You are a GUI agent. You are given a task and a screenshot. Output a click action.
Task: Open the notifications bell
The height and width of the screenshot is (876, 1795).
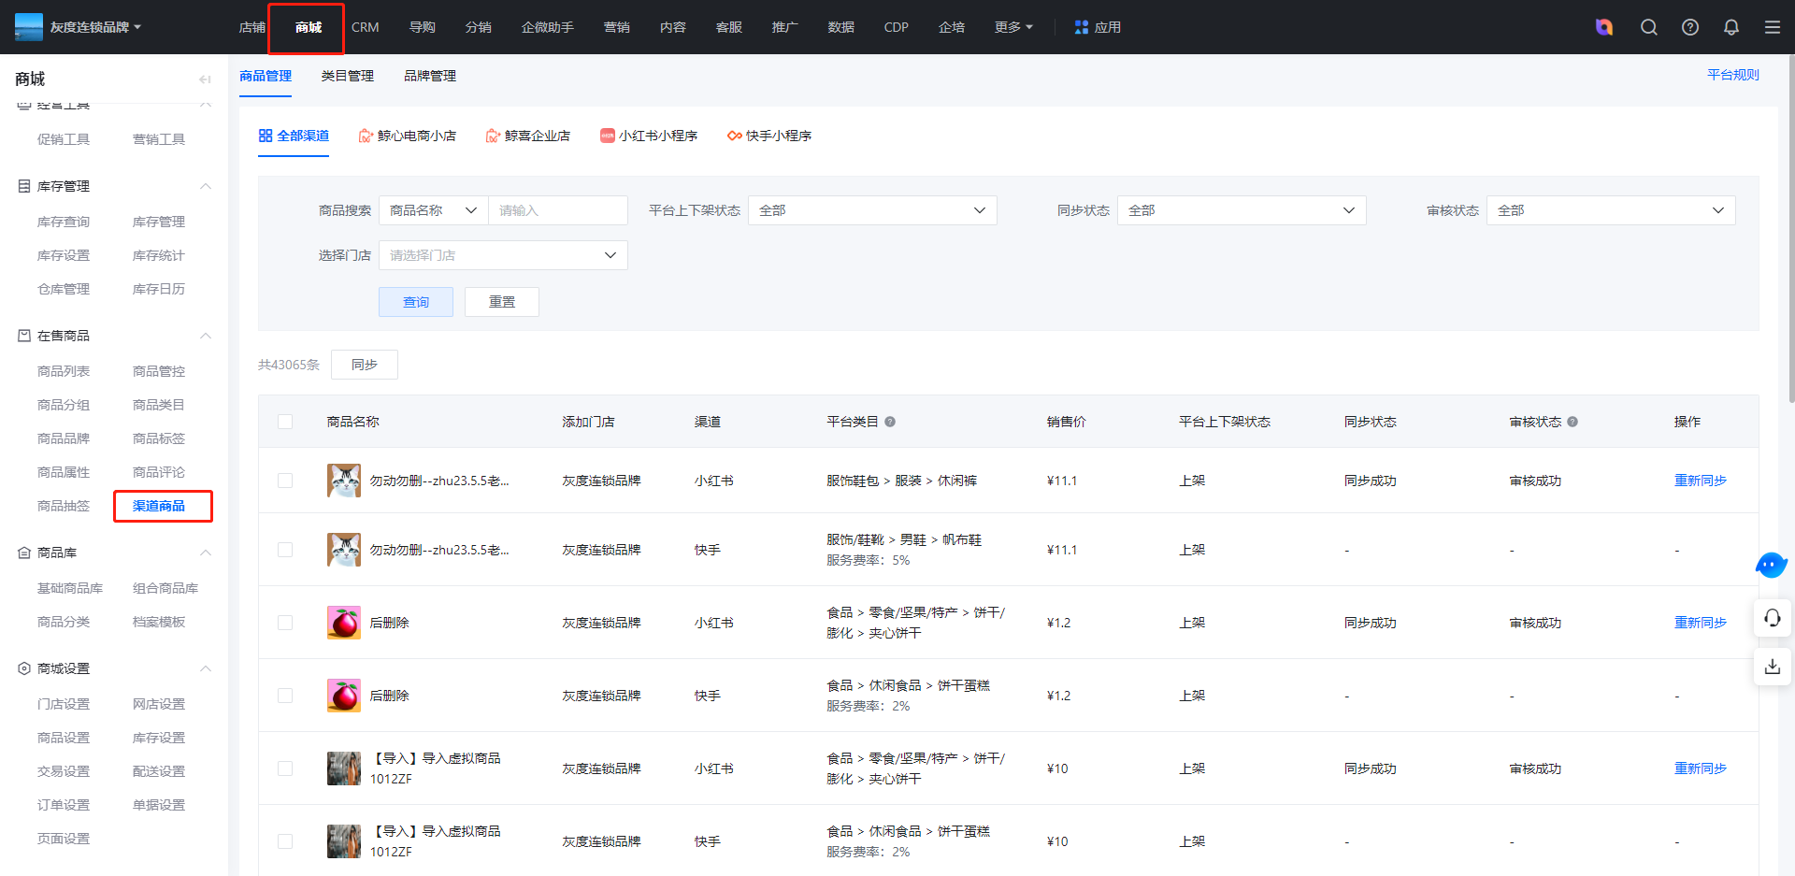(x=1731, y=27)
